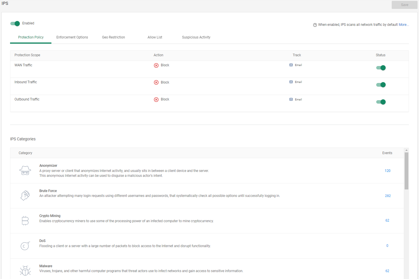Click the Email envelope icon for Inbound Traffic
This screenshot has width=419, height=279.
291,82
